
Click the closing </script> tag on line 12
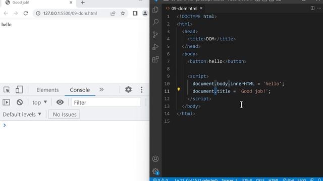pos(199,99)
